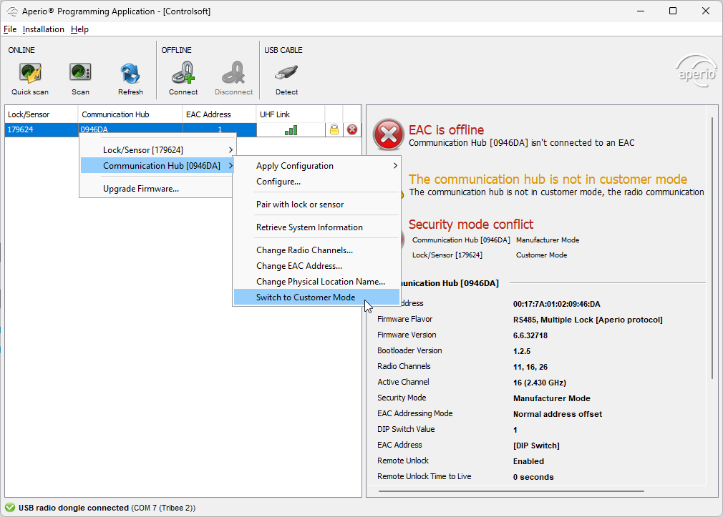Image resolution: width=723 pixels, height=517 pixels.
Task: Click the green USB dongle status checkmark
Action: pos(10,508)
